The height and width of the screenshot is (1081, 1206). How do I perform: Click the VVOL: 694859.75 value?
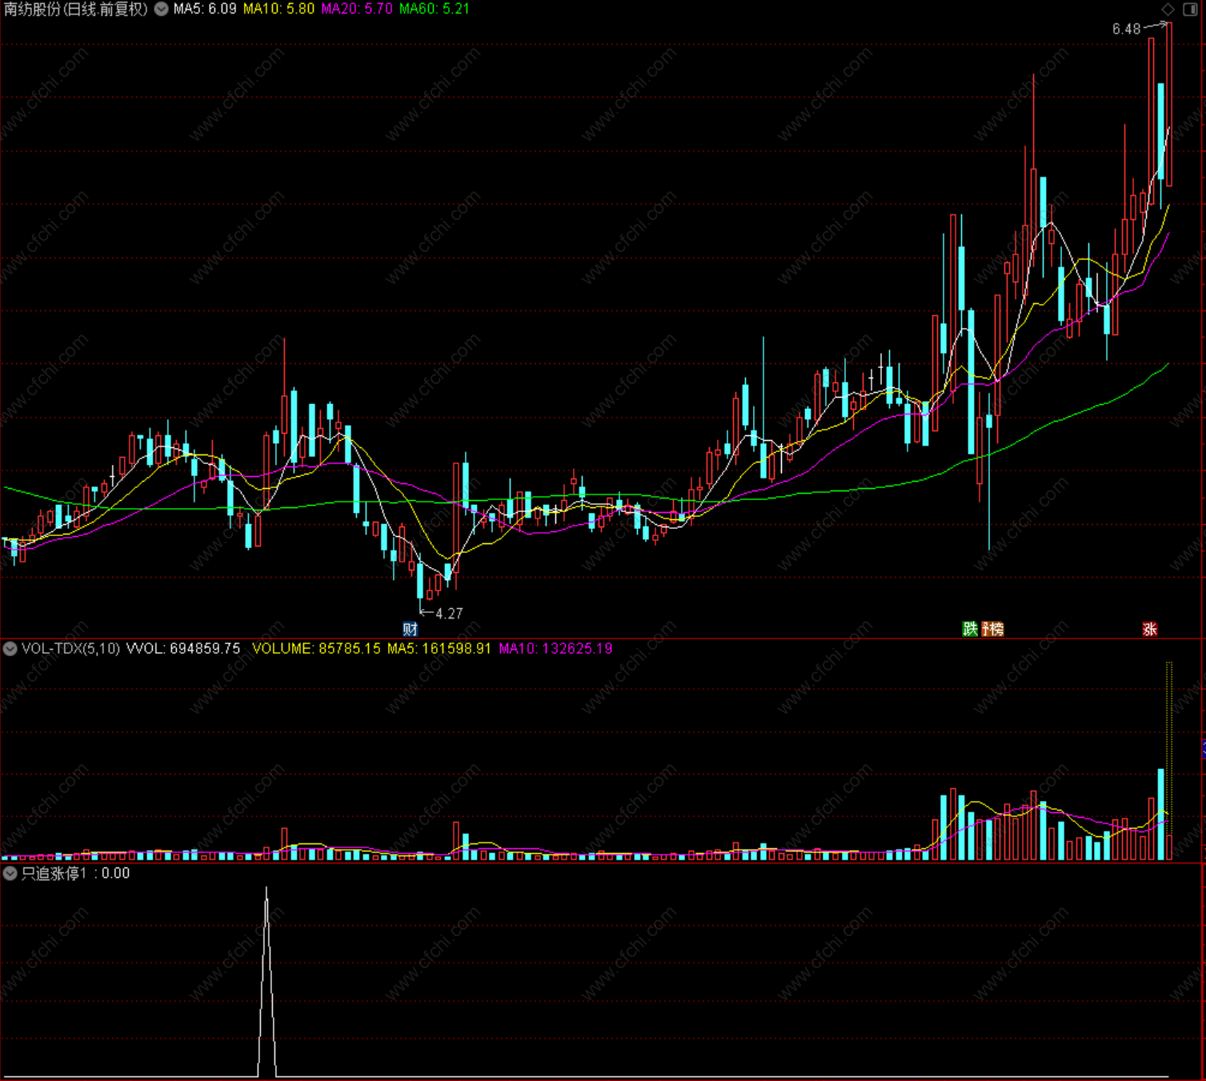pos(183,648)
